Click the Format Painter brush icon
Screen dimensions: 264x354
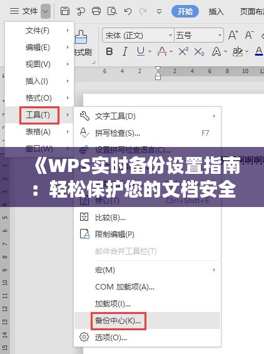[x=81, y=37]
